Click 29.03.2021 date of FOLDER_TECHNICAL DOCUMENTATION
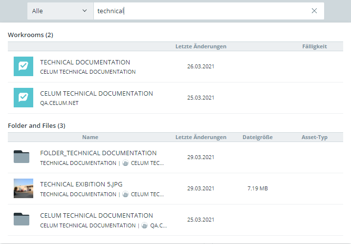 pos(201,157)
